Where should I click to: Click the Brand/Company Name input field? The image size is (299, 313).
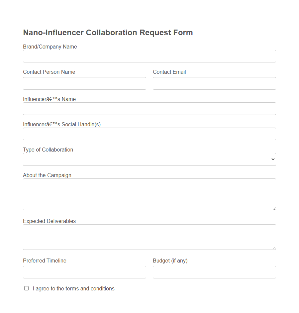pyautogui.click(x=149, y=56)
